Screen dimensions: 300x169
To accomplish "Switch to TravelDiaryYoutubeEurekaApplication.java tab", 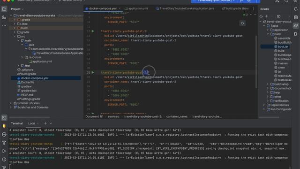I will pyautogui.click(x=185, y=8).
